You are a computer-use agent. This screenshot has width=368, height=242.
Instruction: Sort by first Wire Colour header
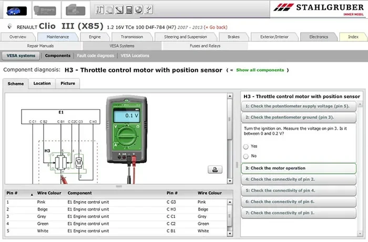pyautogui.click(x=49, y=193)
